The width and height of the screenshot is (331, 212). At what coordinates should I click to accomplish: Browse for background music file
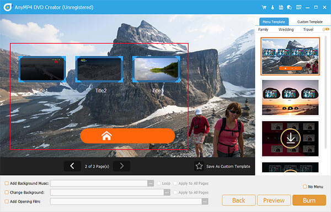[151, 183]
